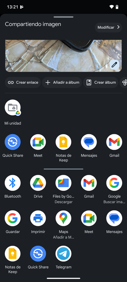Share via Meet in the suggested apps row
The width and height of the screenshot is (127, 282).
(38, 142)
